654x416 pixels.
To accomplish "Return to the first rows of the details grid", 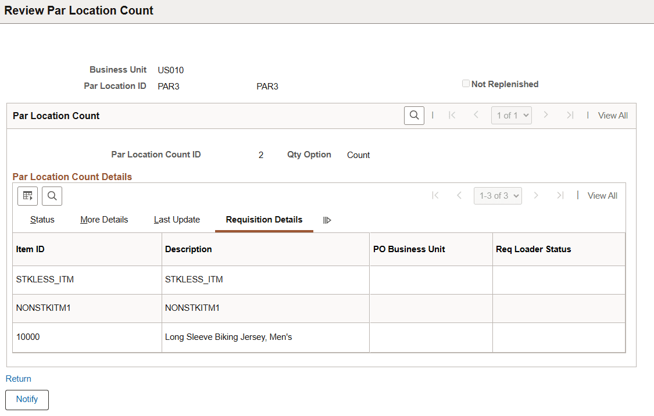I will tap(435, 195).
